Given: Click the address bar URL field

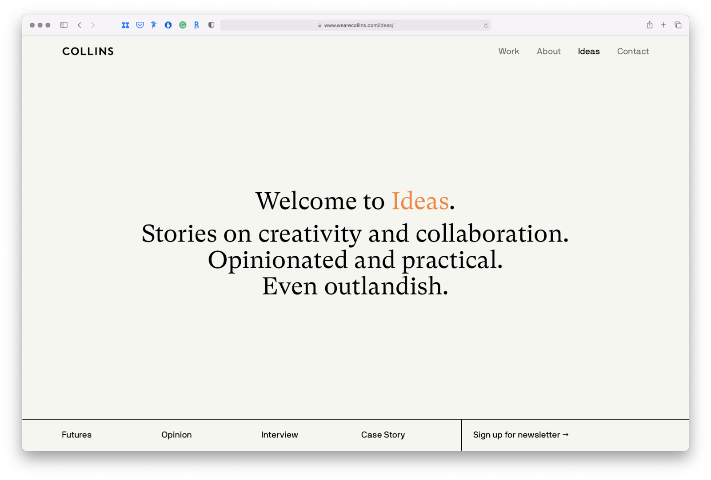Looking at the screenshot, I should (x=355, y=25).
